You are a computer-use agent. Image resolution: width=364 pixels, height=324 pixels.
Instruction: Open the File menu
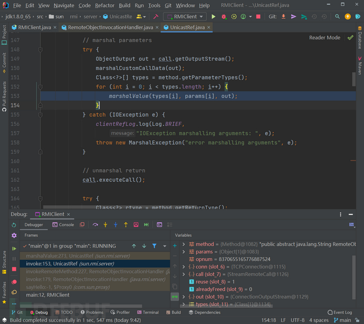[17, 5]
